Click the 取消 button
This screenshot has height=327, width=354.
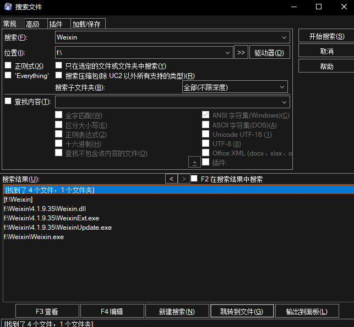point(326,51)
